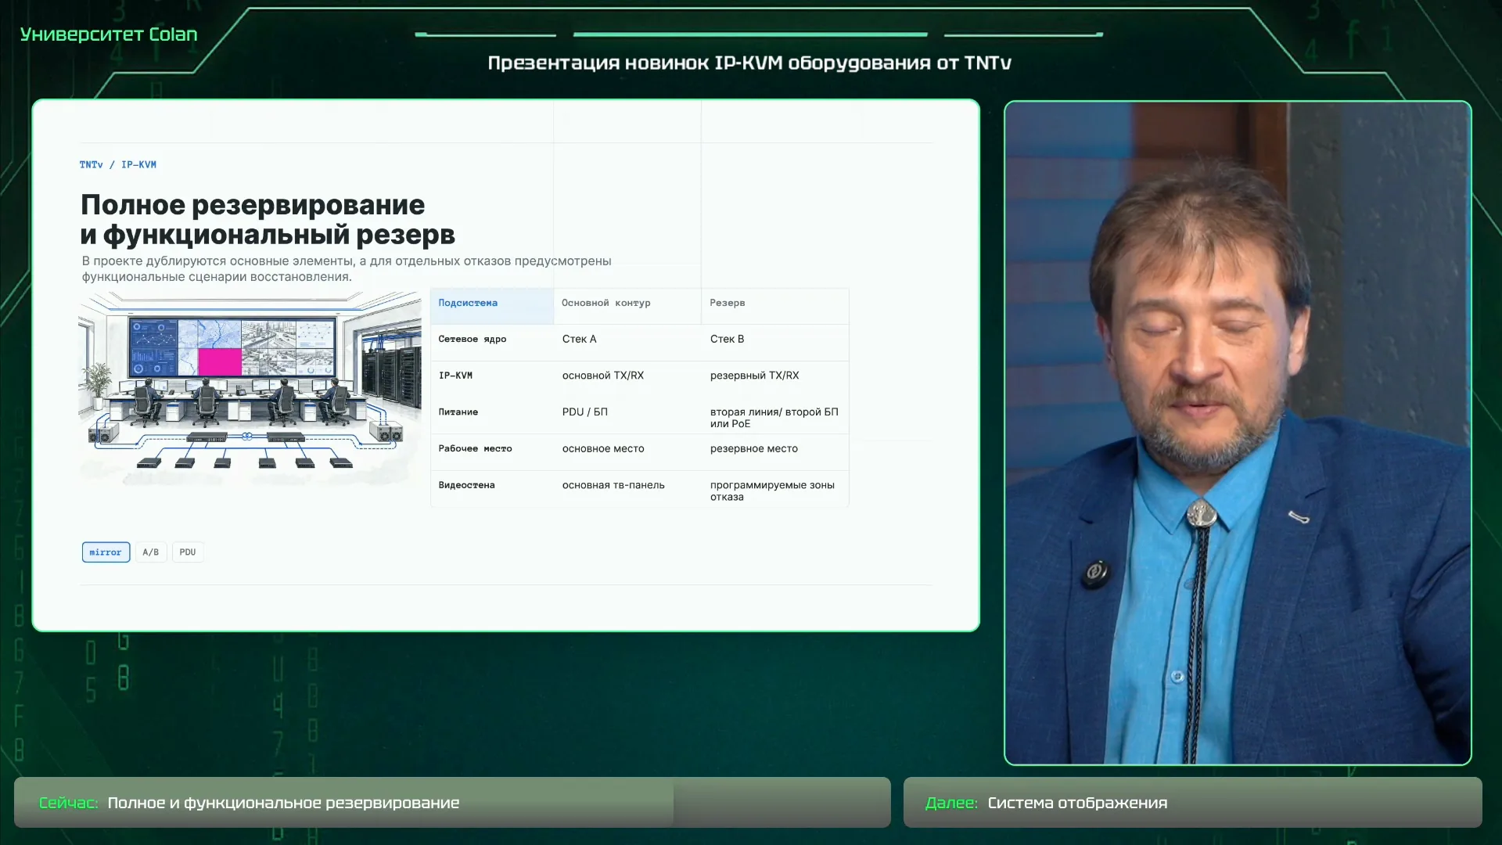
Task: Click the slide subtitle about дублируются основные элементы
Action: click(x=347, y=269)
